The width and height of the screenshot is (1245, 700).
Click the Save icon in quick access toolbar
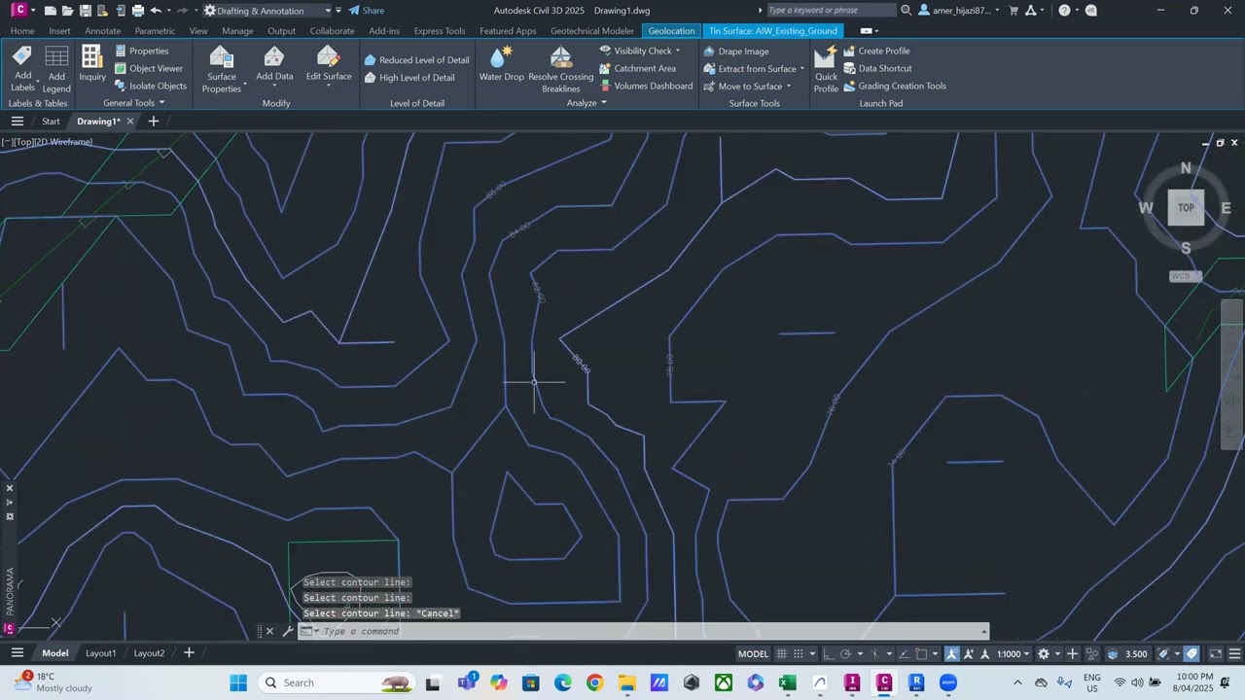point(86,11)
